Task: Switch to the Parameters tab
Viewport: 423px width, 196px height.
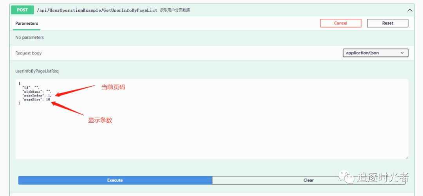Action: click(27, 24)
